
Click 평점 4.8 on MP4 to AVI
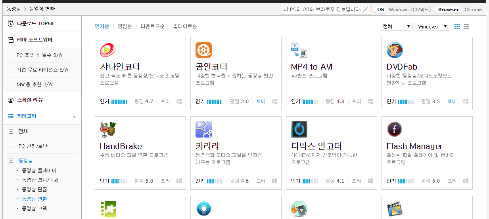pyautogui.click(x=335, y=102)
